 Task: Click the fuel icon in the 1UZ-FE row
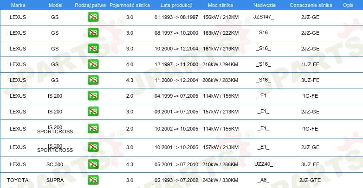[93, 64]
